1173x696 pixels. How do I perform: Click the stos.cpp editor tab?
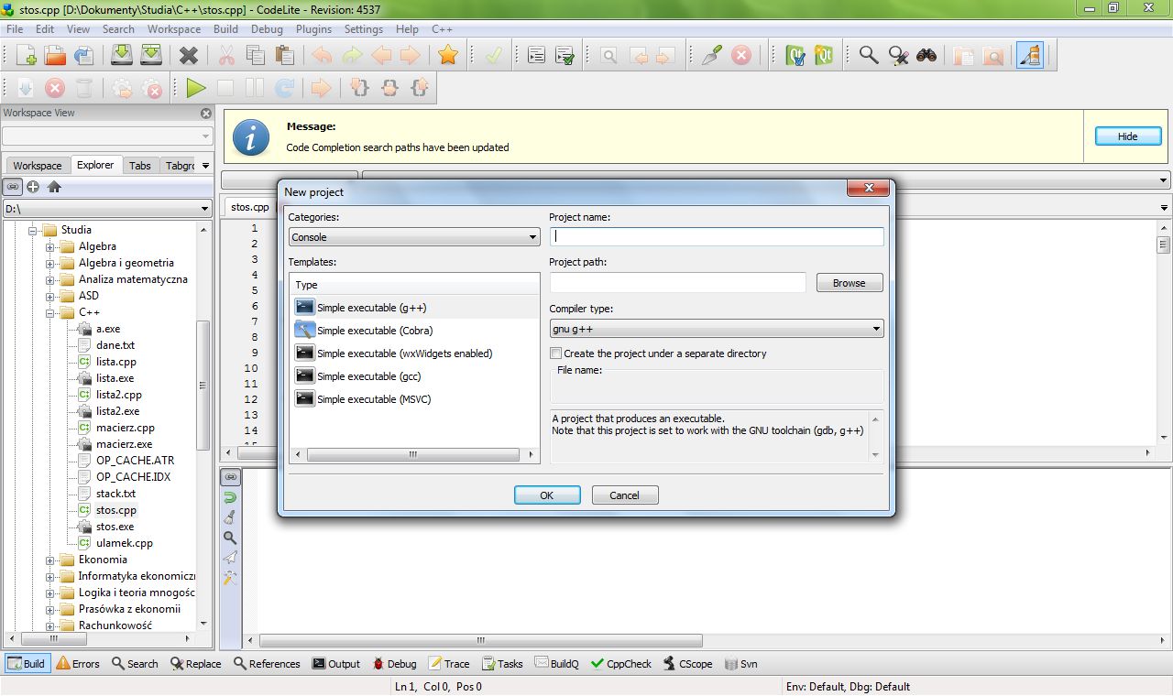(x=250, y=207)
